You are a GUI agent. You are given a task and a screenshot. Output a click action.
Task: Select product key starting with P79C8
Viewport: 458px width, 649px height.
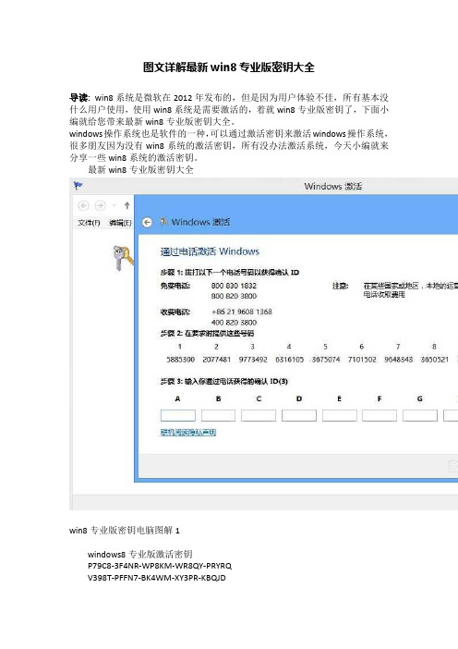[x=160, y=566]
